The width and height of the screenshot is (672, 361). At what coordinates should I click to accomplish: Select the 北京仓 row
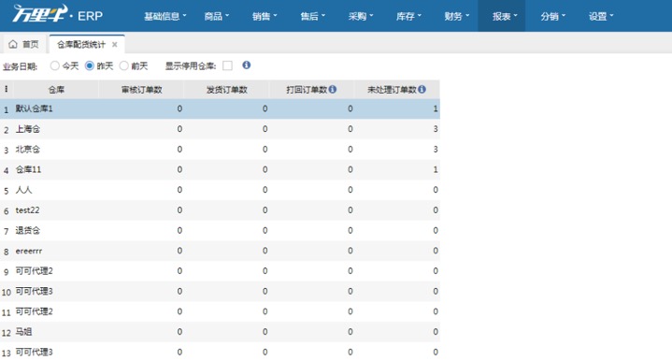click(220, 150)
